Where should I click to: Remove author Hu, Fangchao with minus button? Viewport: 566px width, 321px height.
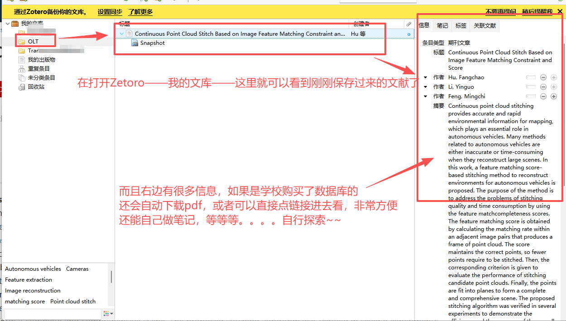tap(543, 78)
